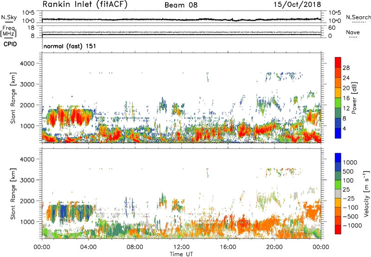Click "2000" tick on velocity panel range axis
Image resolution: width=371 pixels, height=257 pixels.
(27, 201)
